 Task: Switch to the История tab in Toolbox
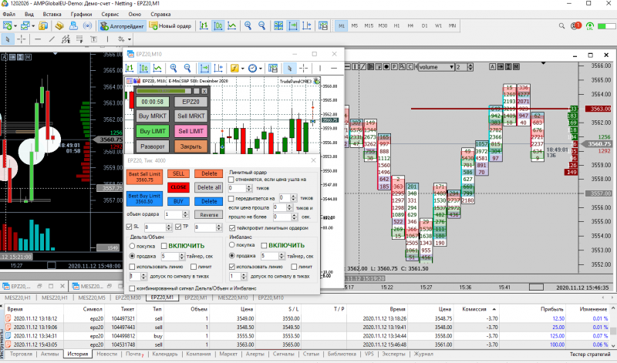pos(78,354)
